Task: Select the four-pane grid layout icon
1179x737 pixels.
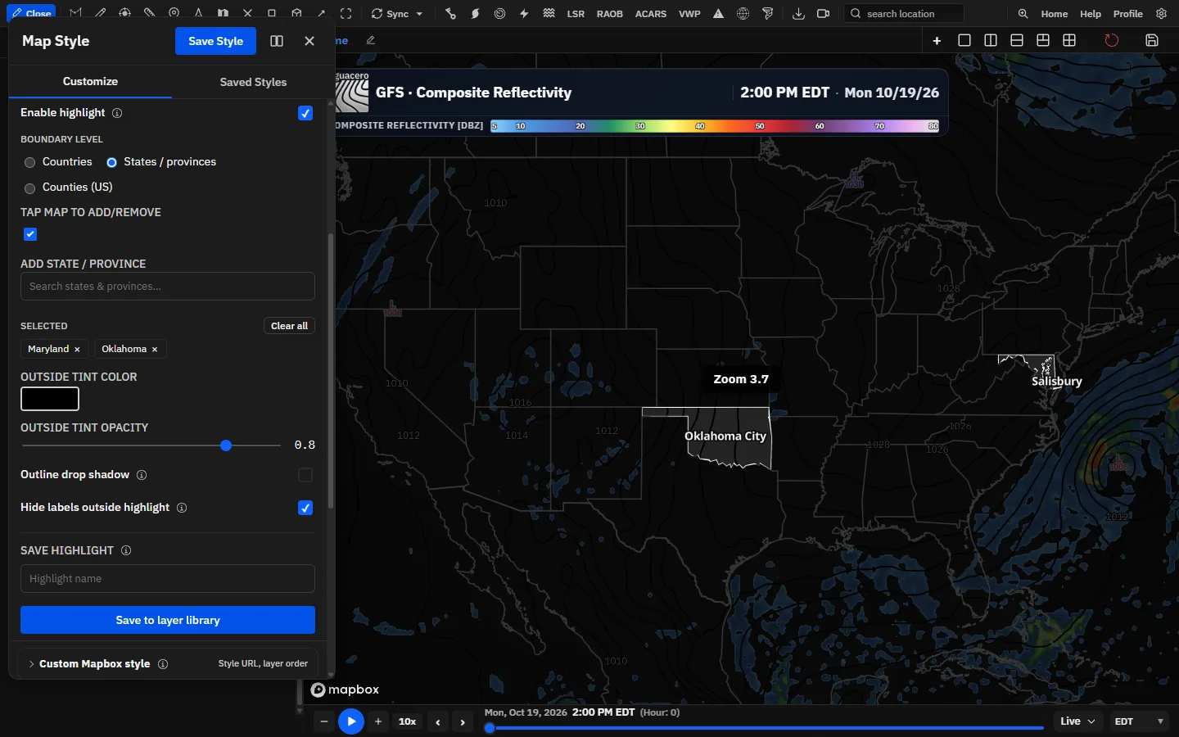Action: 1069,40
